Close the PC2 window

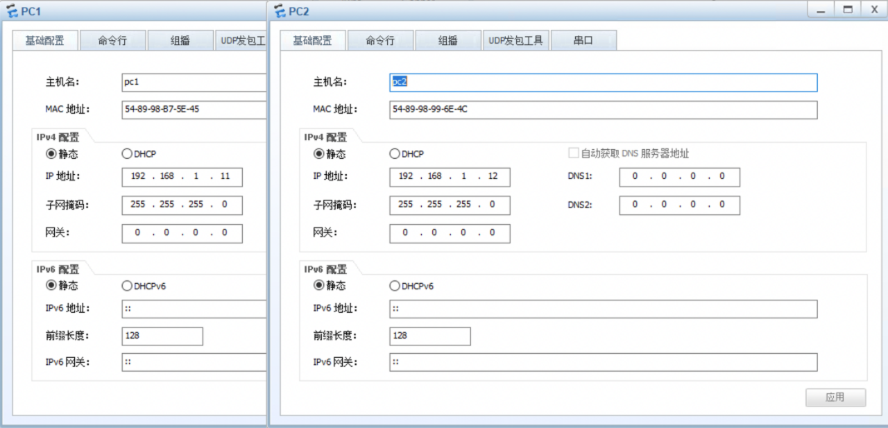[x=873, y=10]
